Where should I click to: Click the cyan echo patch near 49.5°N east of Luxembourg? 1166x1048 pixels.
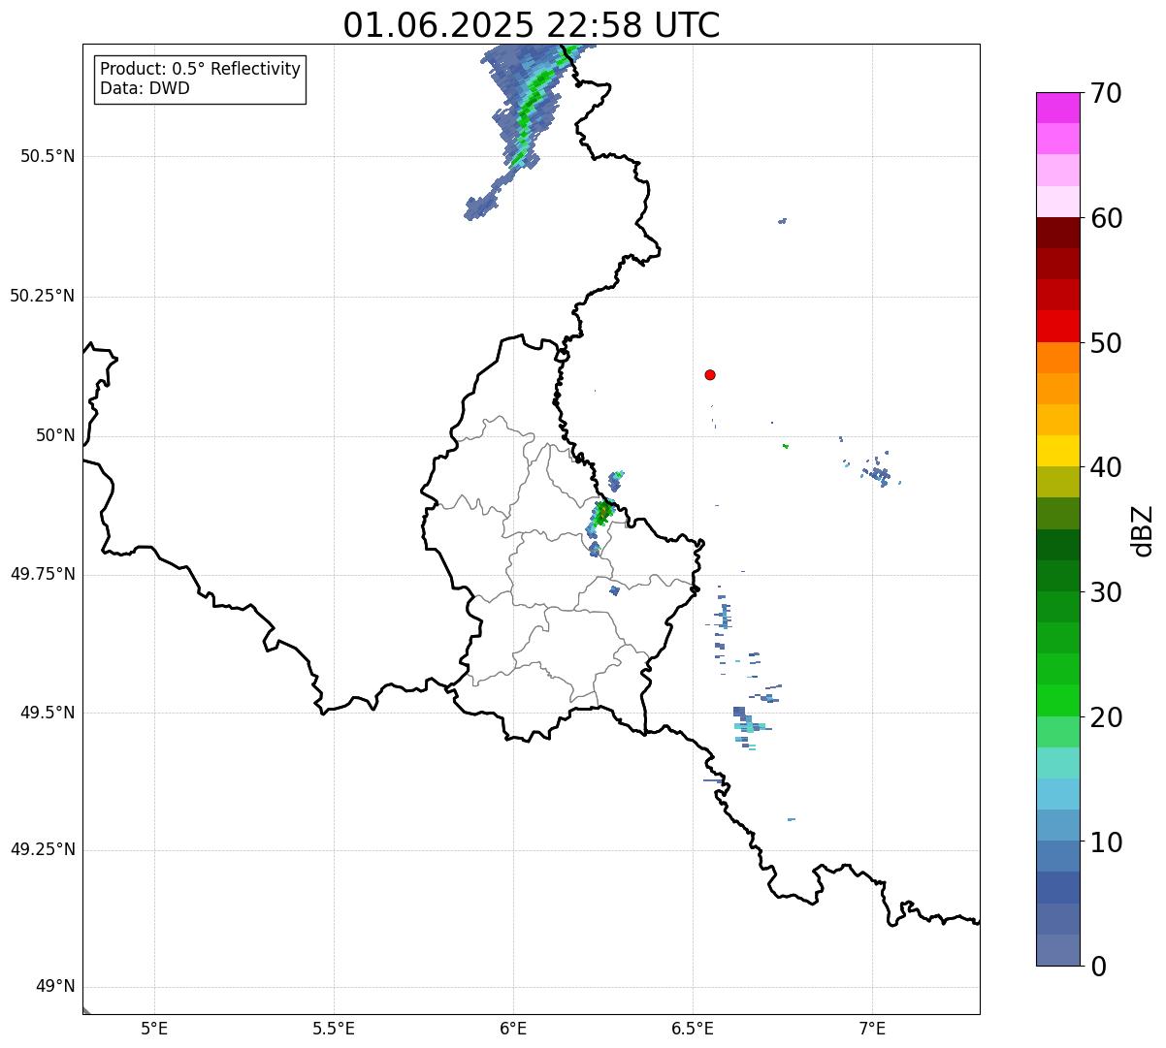750,725
